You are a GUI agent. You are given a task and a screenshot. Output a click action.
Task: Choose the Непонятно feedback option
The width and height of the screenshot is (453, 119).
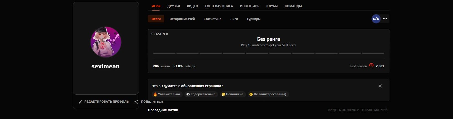pos(232,94)
